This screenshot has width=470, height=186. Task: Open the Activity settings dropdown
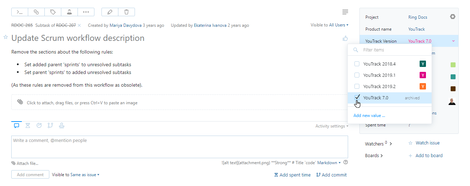pyautogui.click(x=332, y=126)
